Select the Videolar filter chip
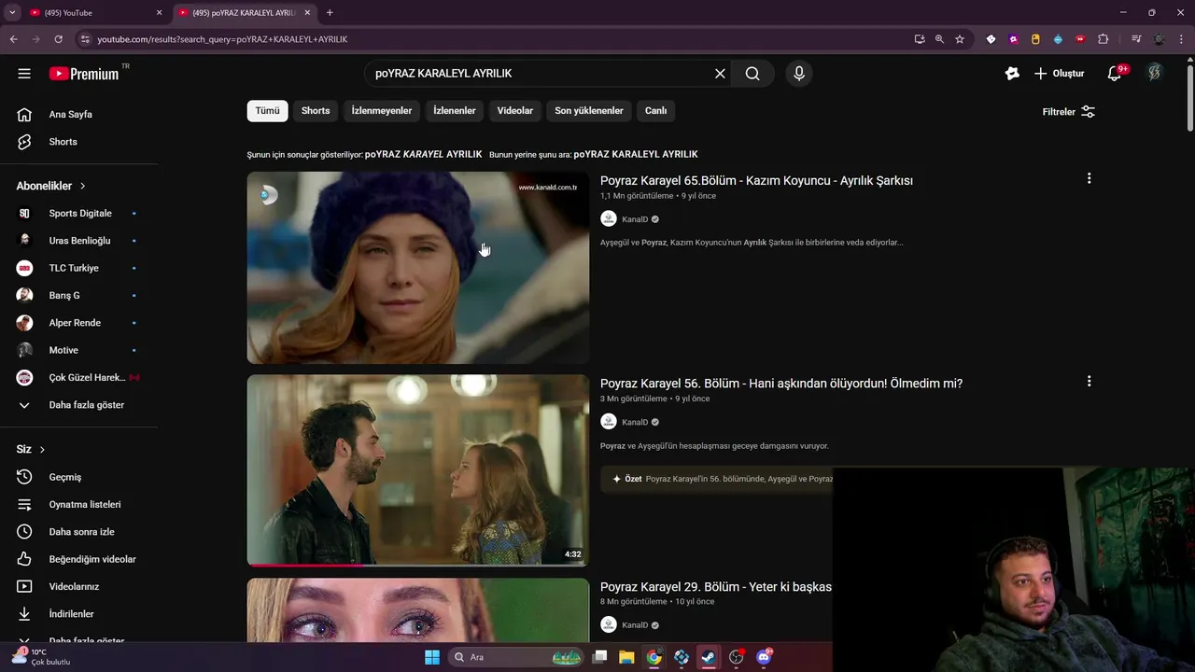This screenshot has width=1195, height=672. 515,111
